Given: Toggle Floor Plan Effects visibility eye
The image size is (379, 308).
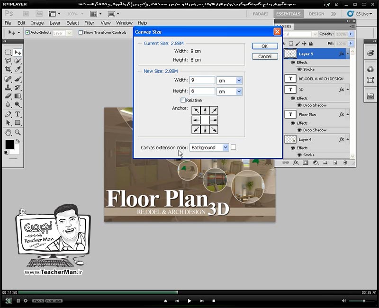Looking at the screenshot, I should (293, 123).
